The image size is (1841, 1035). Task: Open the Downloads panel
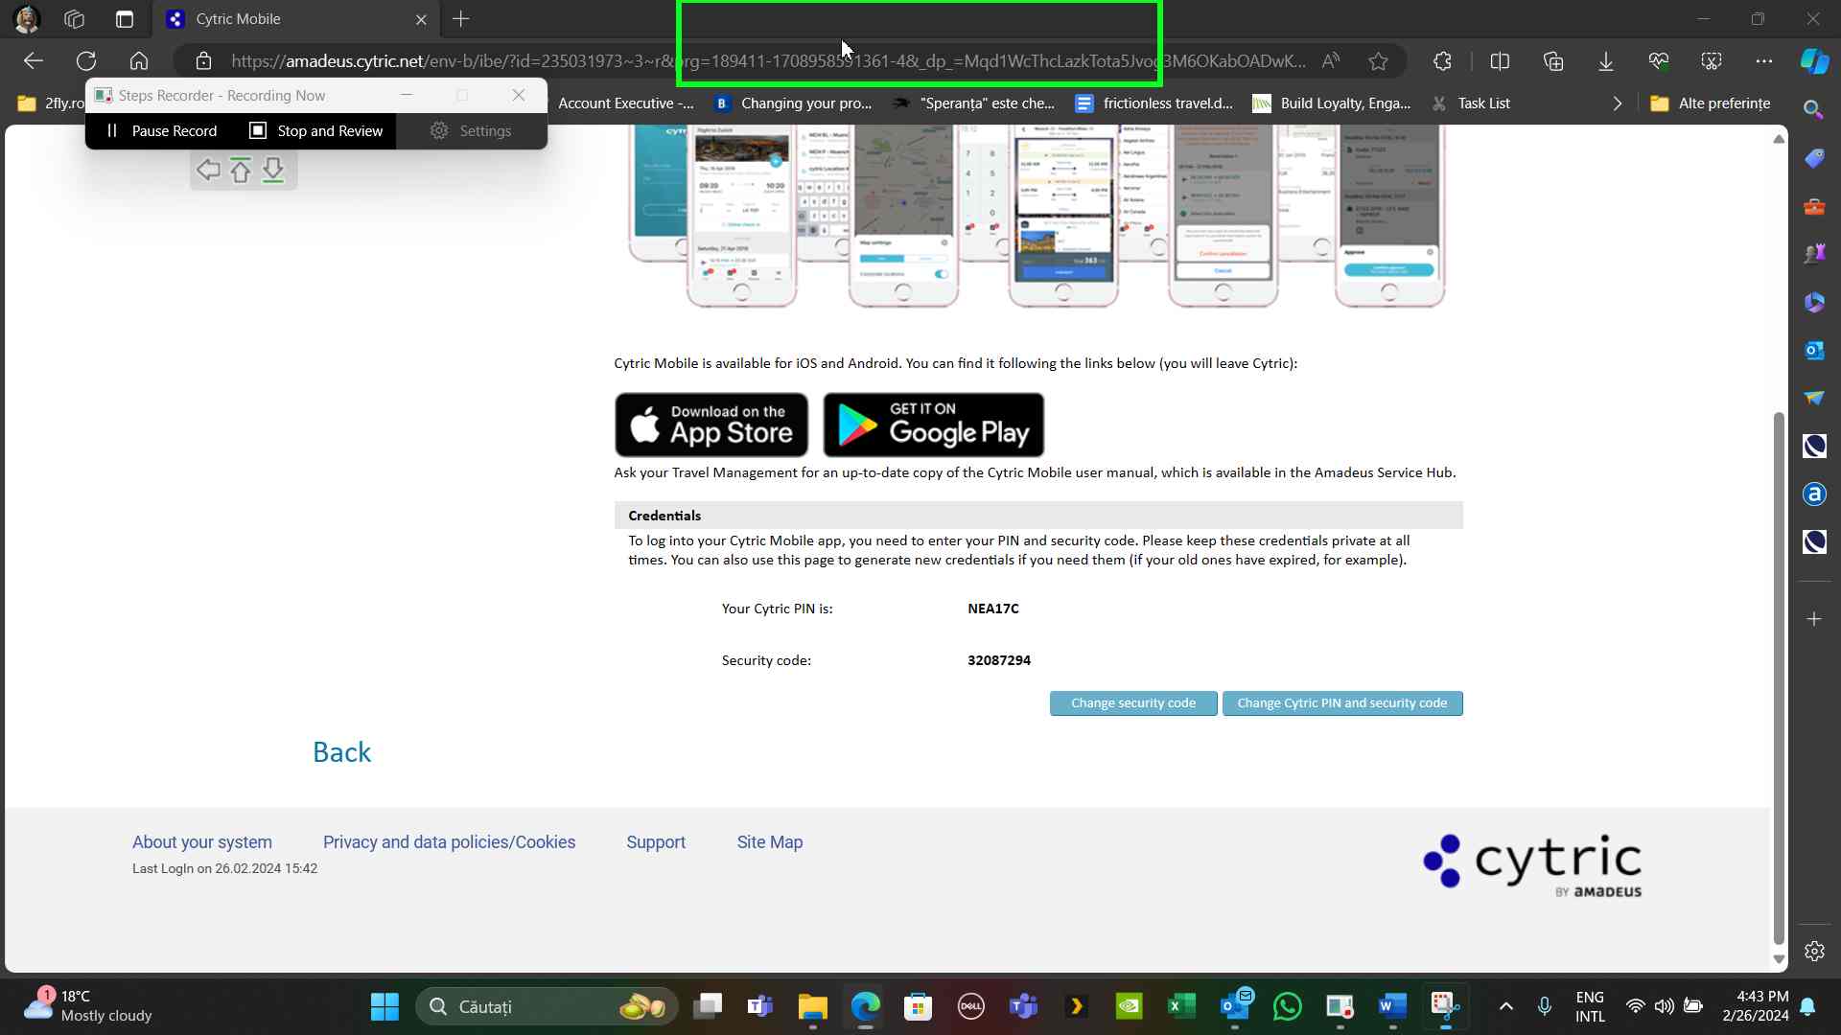1606,61
